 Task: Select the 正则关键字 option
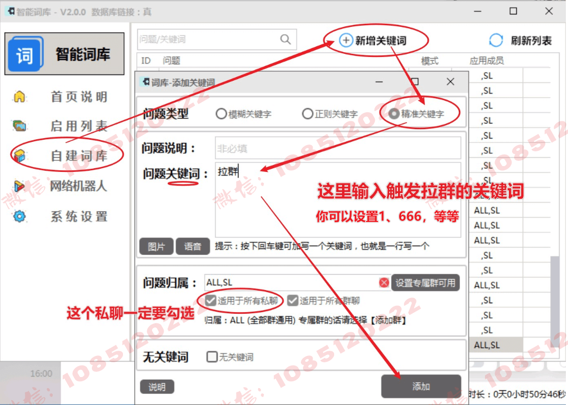(308, 112)
